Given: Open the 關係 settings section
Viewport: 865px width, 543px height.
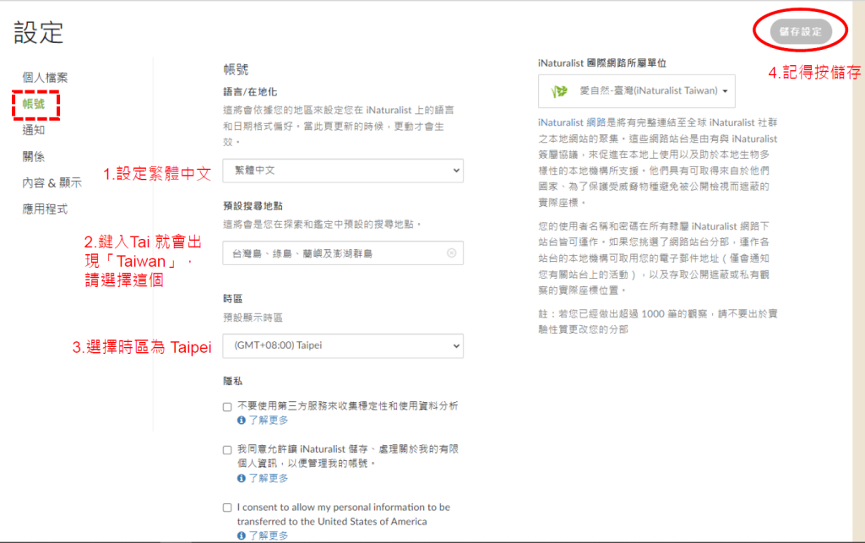Looking at the screenshot, I should click(x=34, y=156).
